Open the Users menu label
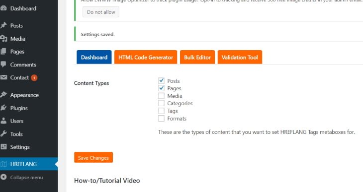This screenshot has width=363, height=192. click(17, 121)
